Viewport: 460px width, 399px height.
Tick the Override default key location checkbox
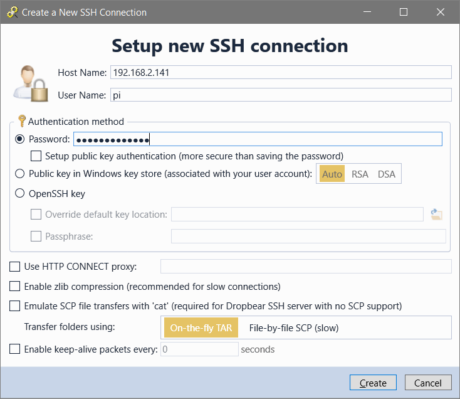(36, 215)
